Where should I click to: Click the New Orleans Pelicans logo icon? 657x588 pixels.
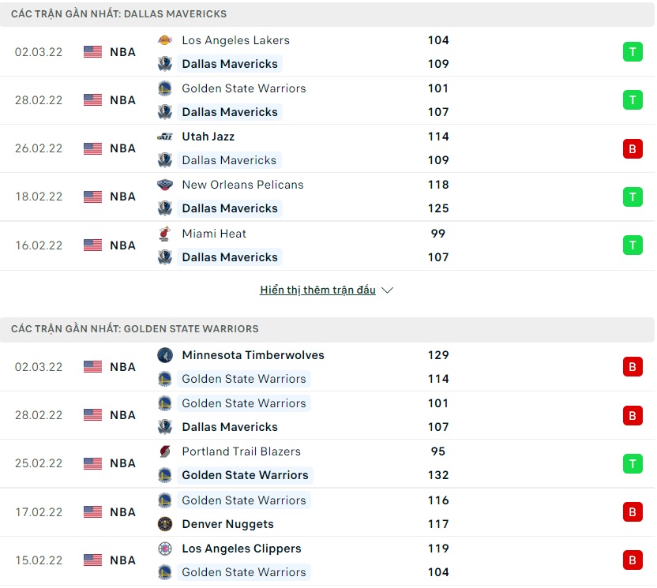tap(164, 185)
